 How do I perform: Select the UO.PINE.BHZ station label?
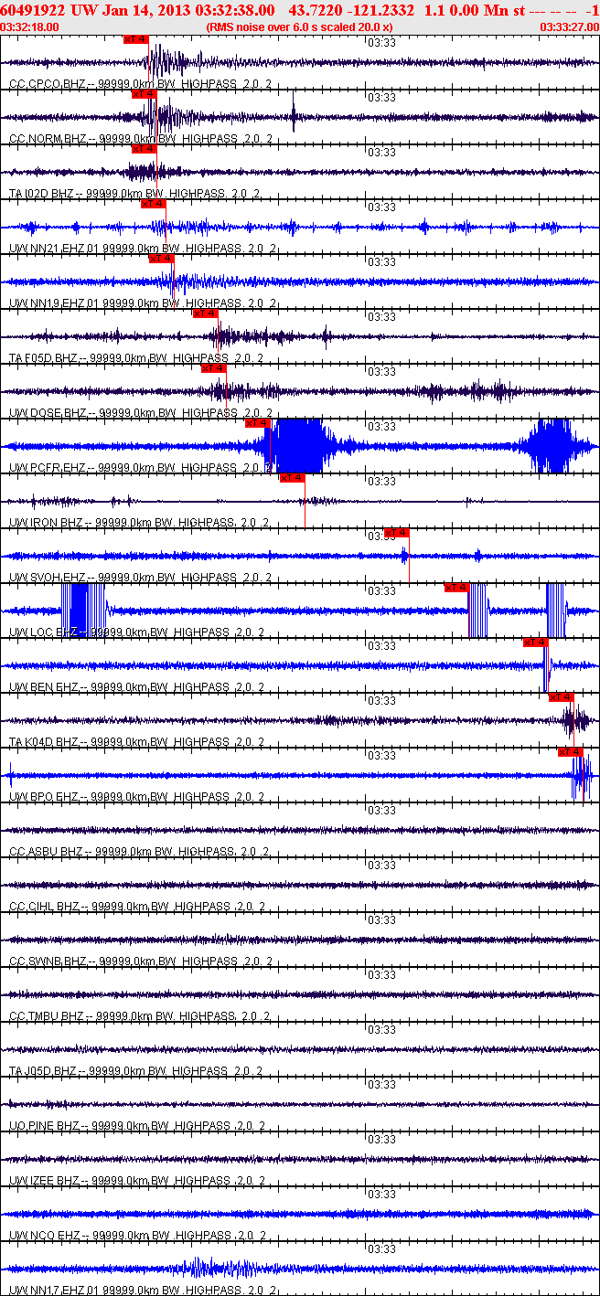click(45, 1126)
